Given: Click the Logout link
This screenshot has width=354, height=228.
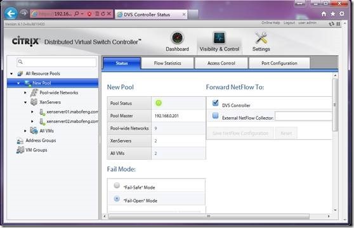Looking at the screenshot, I should tap(289, 23).
